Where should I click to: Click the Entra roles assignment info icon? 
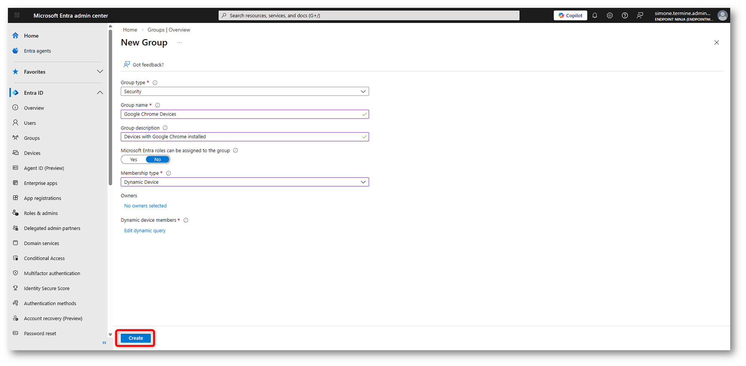[x=235, y=151]
